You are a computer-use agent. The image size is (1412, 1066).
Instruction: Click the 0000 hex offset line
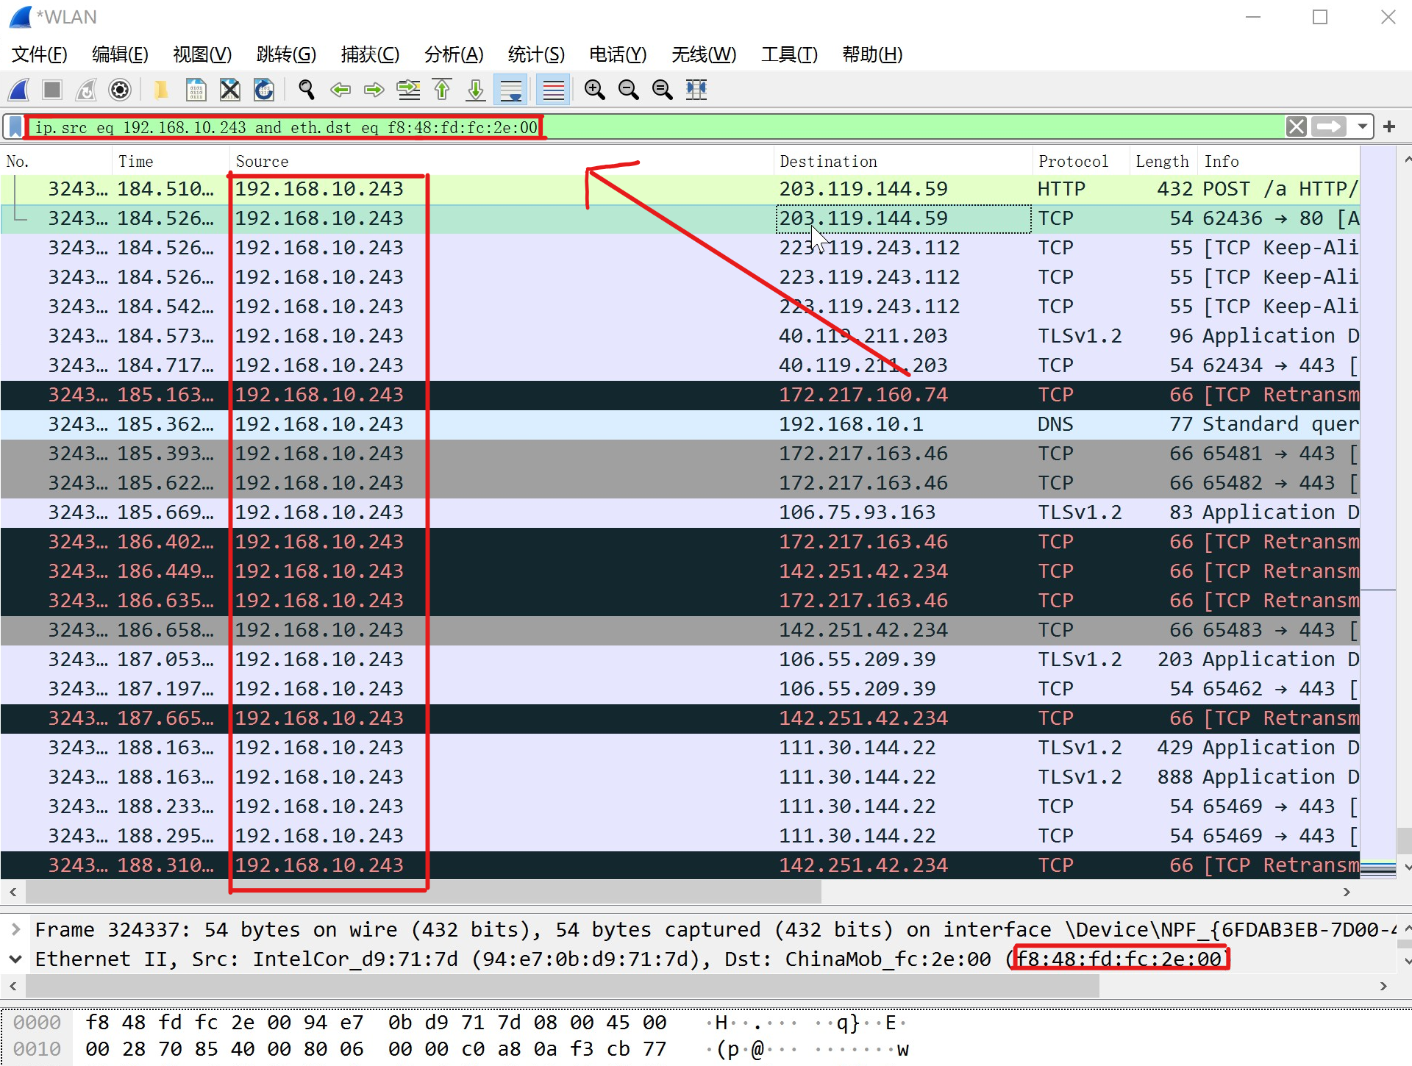click(x=37, y=1022)
